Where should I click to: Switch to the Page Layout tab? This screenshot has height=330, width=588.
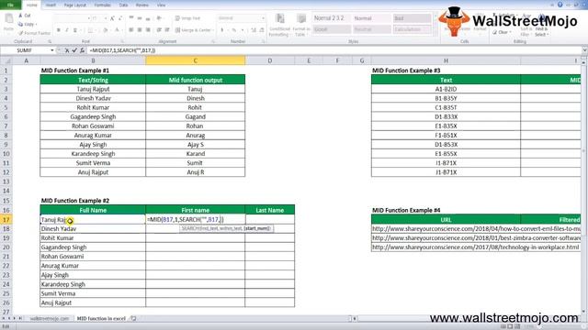point(75,5)
